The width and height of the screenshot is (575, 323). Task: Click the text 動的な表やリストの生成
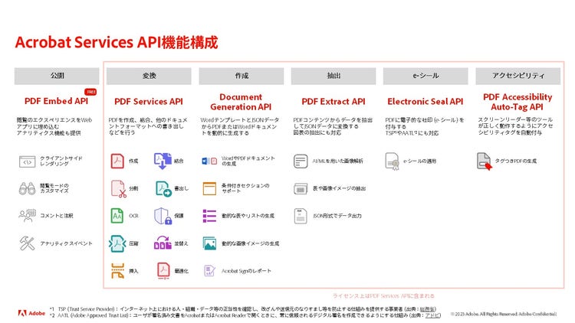(248, 216)
